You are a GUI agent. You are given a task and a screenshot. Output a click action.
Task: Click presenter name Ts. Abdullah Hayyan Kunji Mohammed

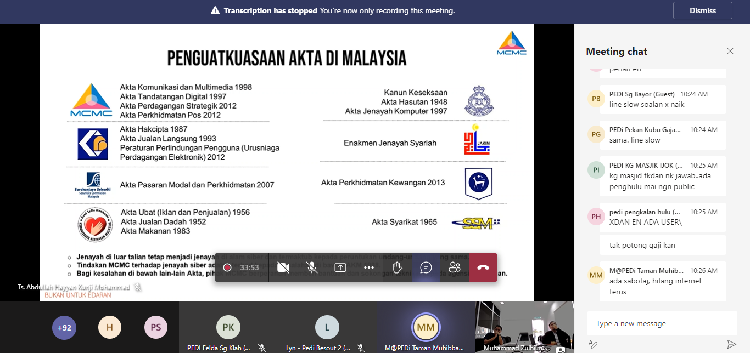tap(73, 287)
